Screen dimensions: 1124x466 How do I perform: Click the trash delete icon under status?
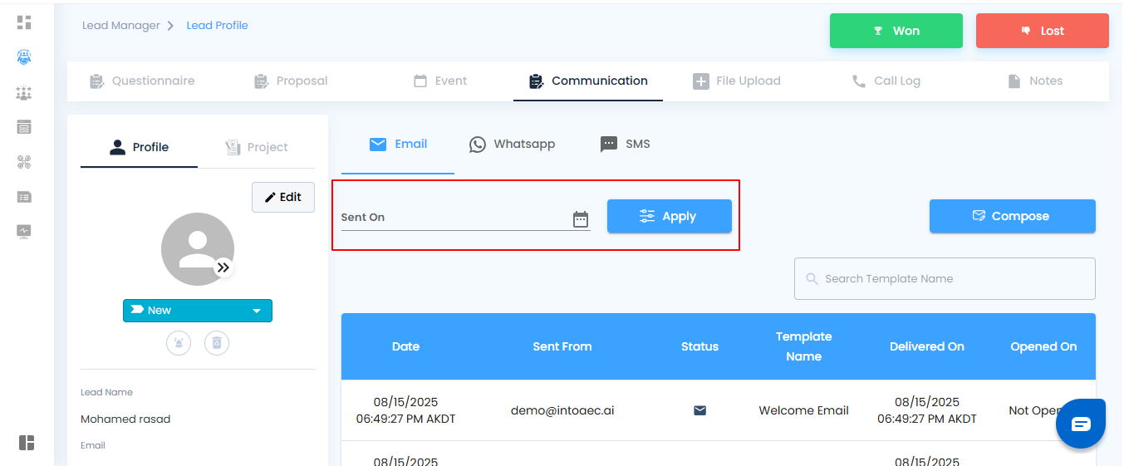217,342
